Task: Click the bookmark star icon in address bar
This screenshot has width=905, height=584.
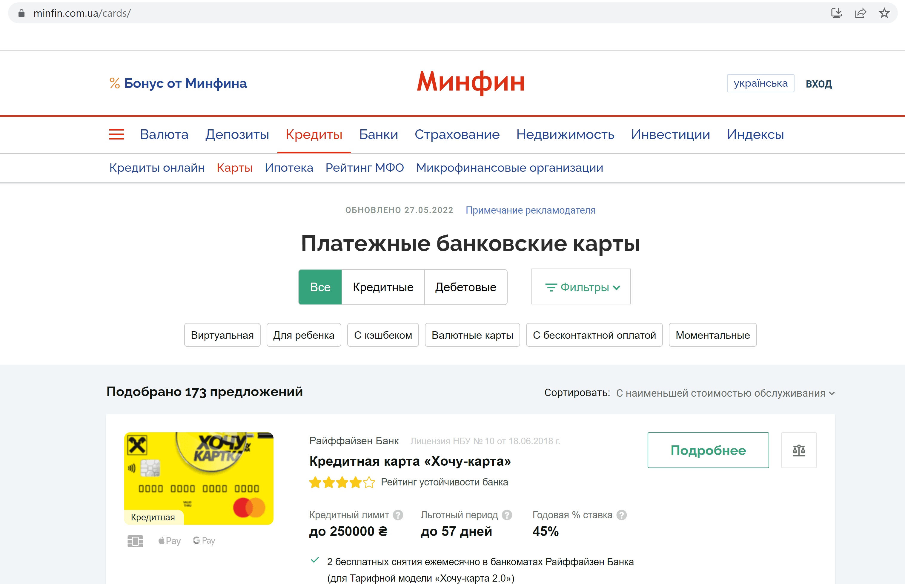Action: click(x=884, y=13)
